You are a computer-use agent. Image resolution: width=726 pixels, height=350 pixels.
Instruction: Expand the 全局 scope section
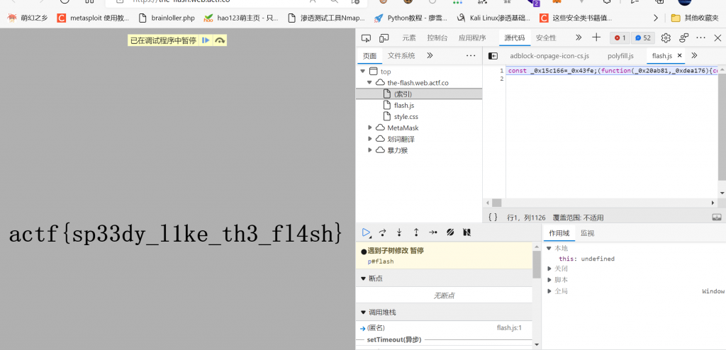pyautogui.click(x=549, y=290)
